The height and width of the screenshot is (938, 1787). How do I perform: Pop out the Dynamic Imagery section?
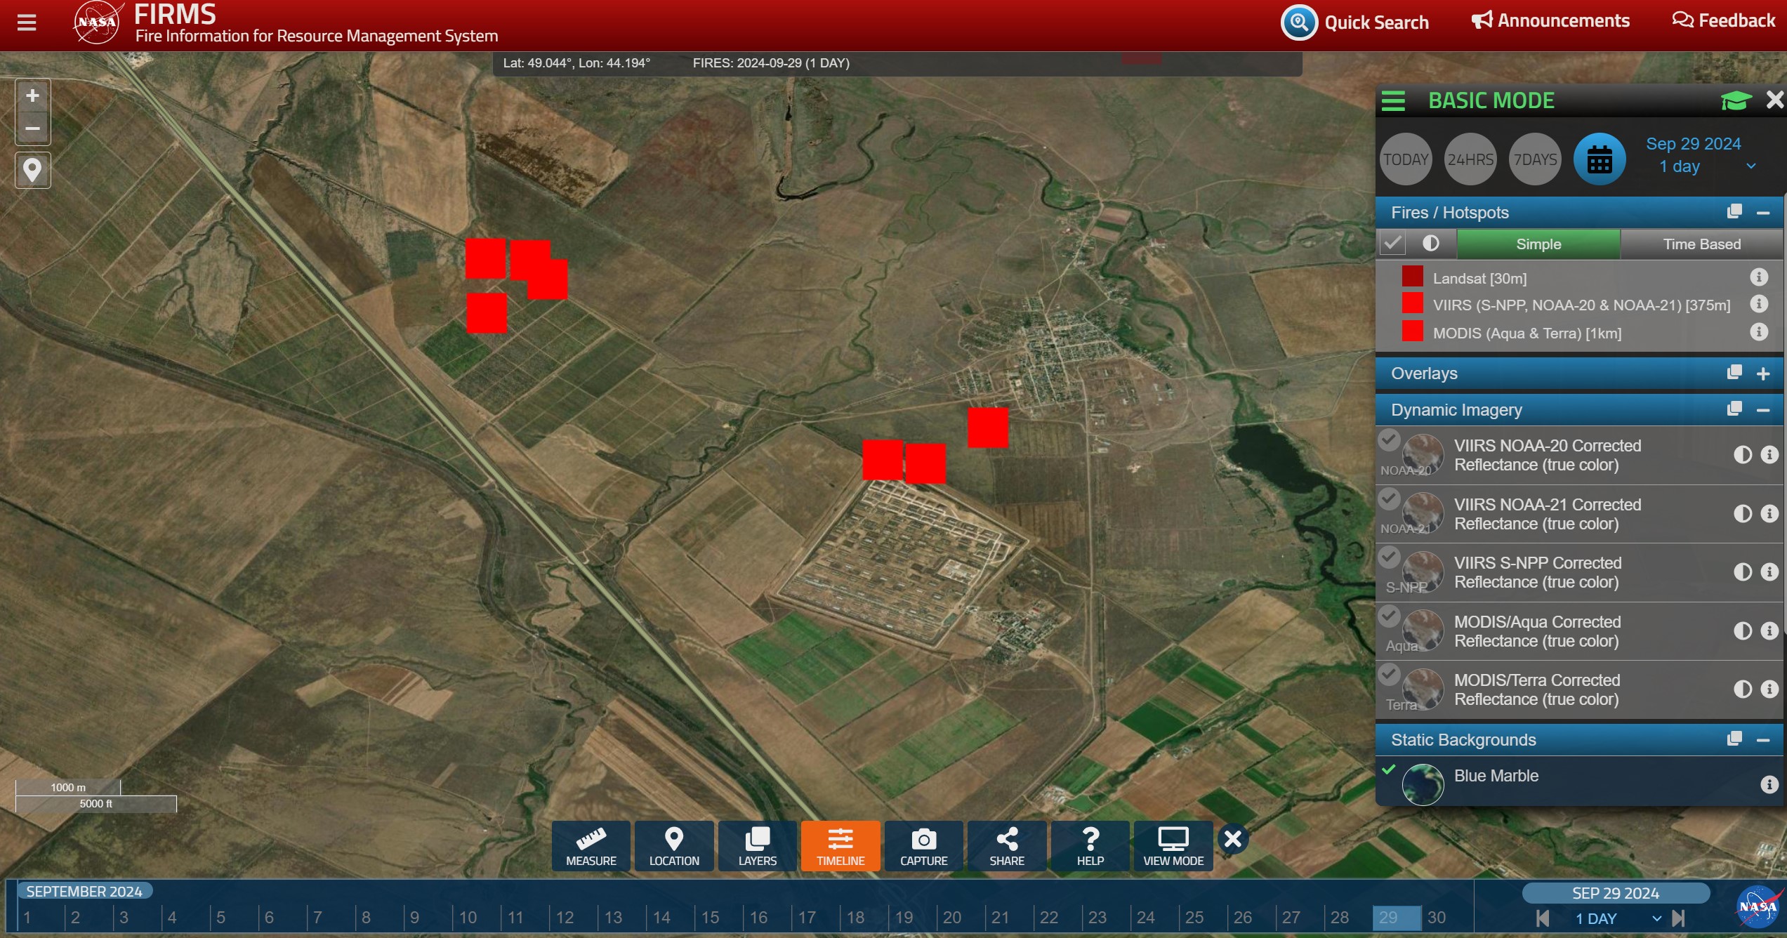click(1734, 409)
